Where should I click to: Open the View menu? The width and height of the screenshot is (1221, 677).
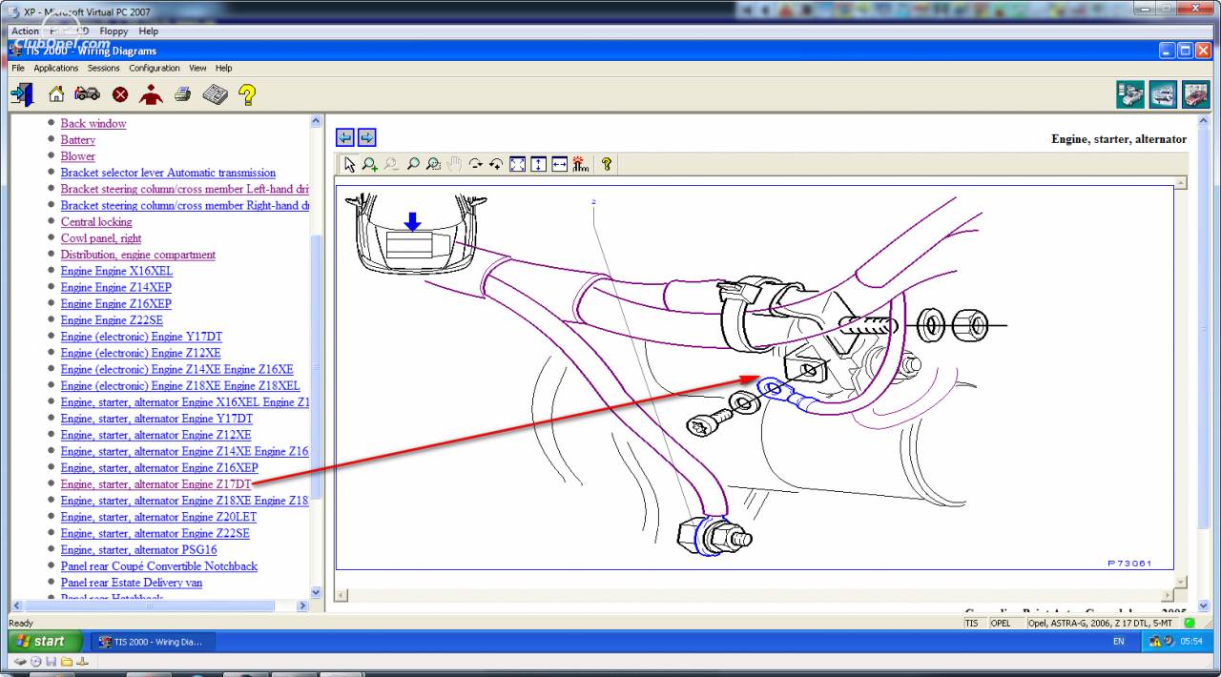pos(197,68)
